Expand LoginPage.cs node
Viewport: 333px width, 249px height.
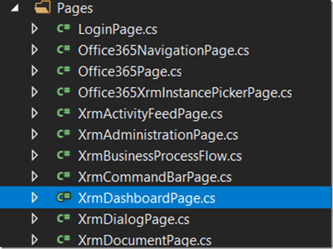(x=35, y=29)
